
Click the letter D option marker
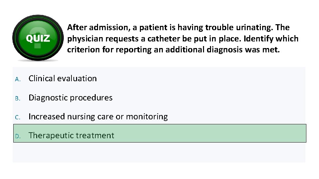pos(18,136)
